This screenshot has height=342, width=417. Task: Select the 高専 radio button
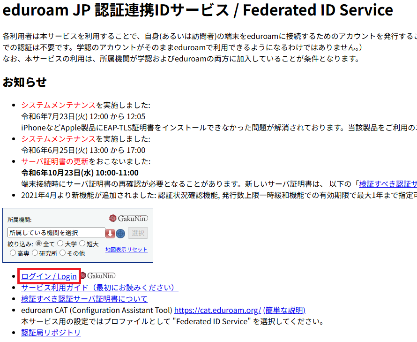[13, 253]
